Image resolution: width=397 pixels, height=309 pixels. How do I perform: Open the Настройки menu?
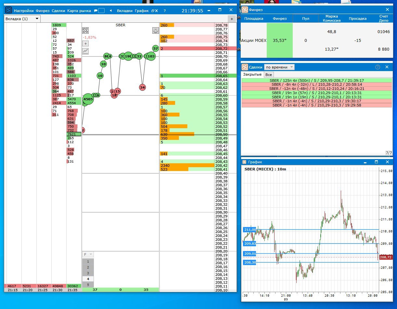(x=24, y=11)
